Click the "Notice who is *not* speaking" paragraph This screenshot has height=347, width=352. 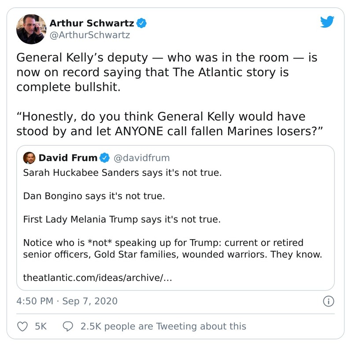[x=172, y=248]
